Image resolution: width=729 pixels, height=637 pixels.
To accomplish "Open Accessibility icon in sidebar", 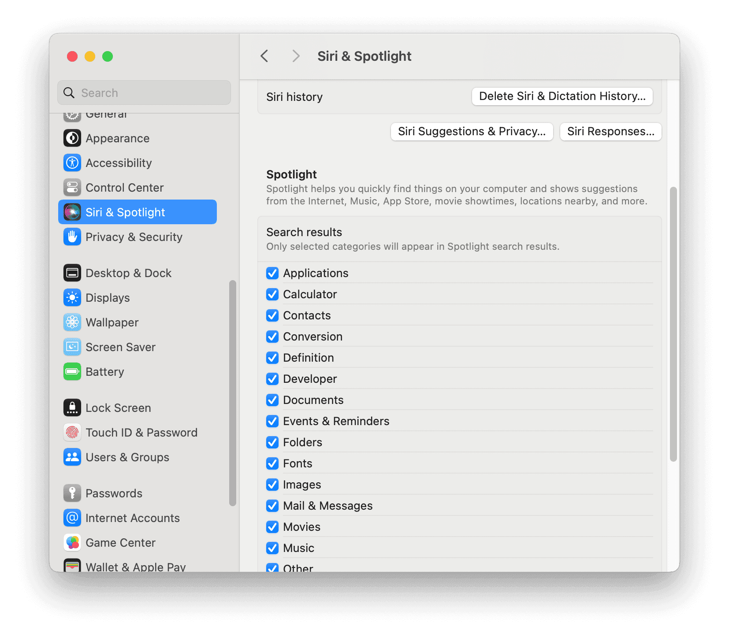I will [x=72, y=163].
